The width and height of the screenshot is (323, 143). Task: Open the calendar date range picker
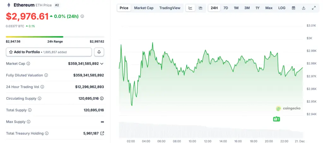tap(293, 8)
